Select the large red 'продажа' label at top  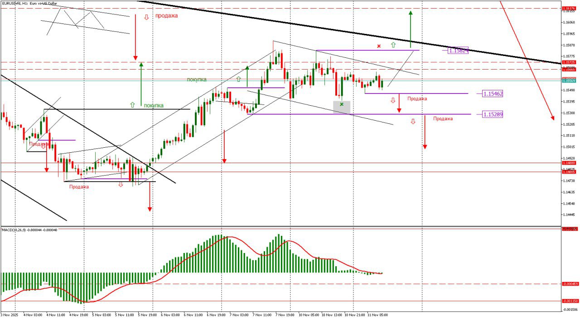[166, 15]
